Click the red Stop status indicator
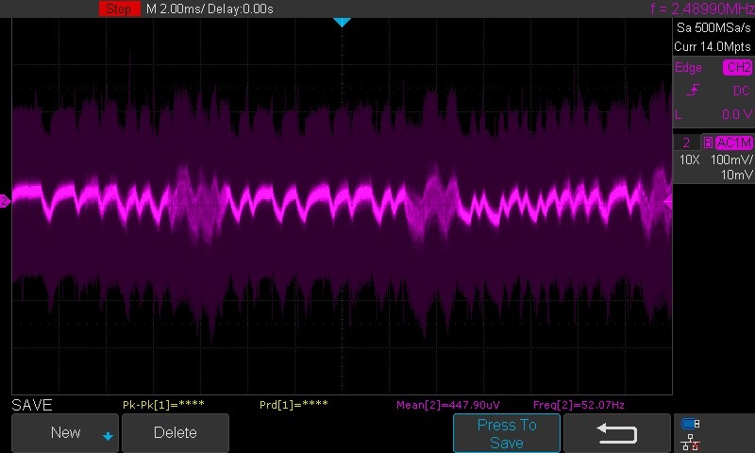Image resolution: width=755 pixels, height=453 pixels. coord(120,8)
